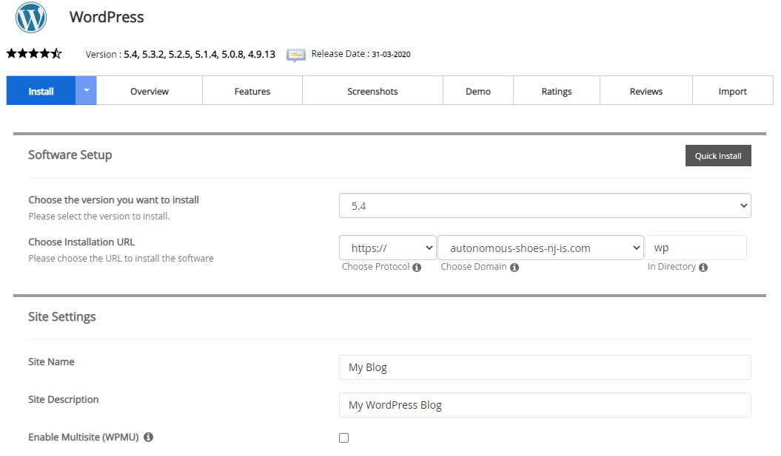This screenshot has height=456, width=781.
Task: Select the Install tab
Action: [x=41, y=90]
